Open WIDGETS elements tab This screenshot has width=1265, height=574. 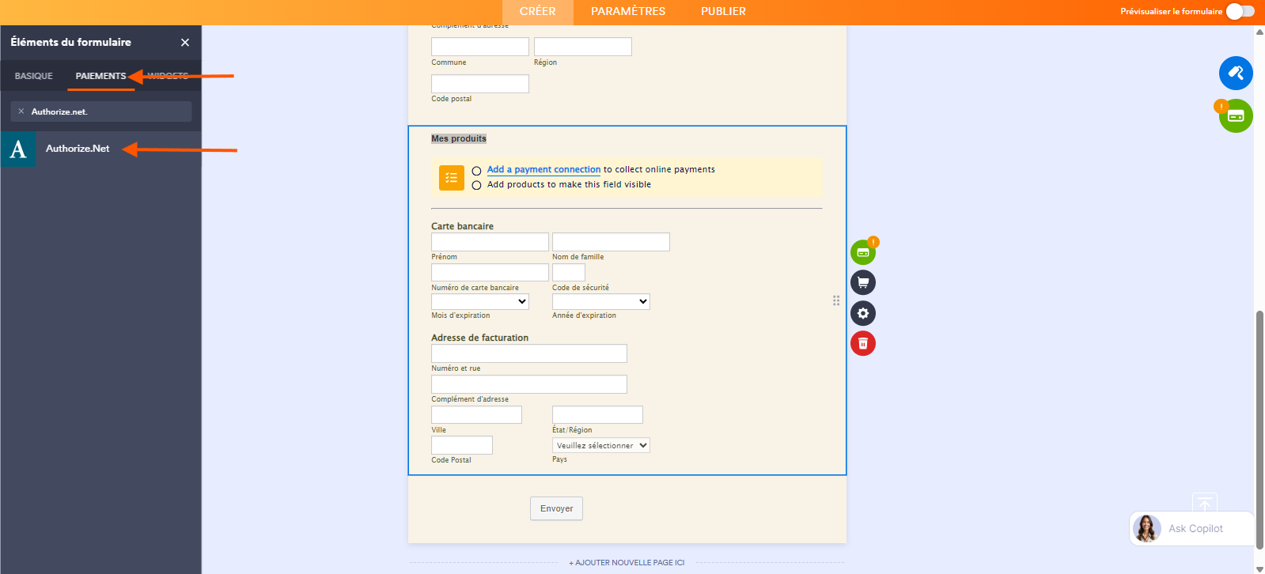coord(168,76)
